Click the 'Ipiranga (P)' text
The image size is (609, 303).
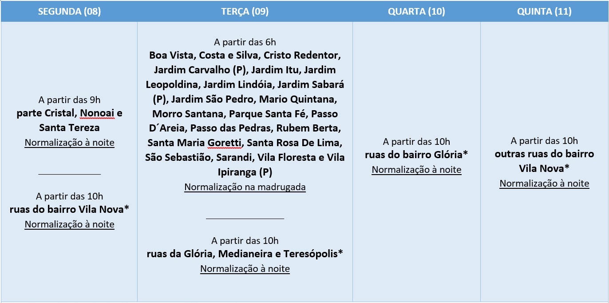pos(245,172)
